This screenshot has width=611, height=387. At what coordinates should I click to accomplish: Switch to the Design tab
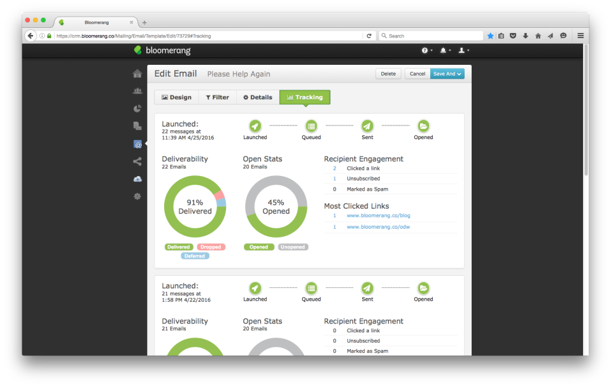[176, 97]
